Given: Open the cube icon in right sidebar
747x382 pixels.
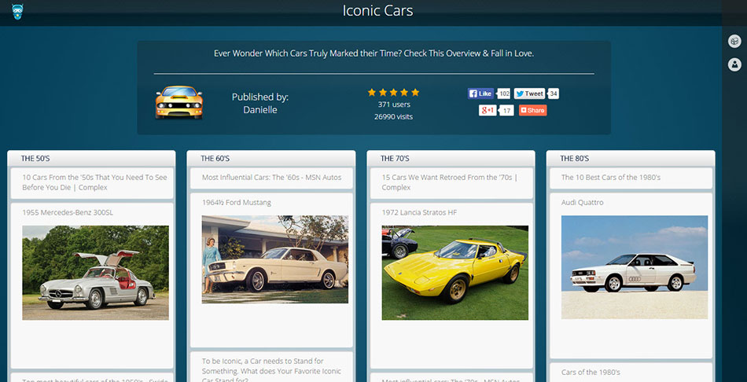Looking at the screenshot, I should (734, 42).
